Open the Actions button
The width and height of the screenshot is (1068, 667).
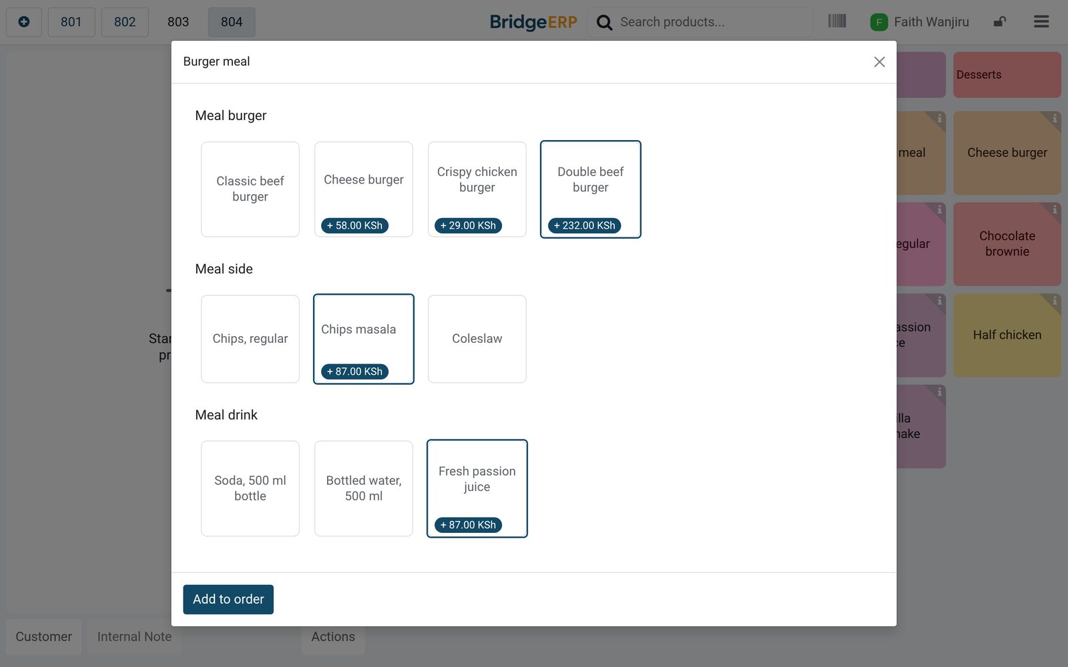point(333,636)
